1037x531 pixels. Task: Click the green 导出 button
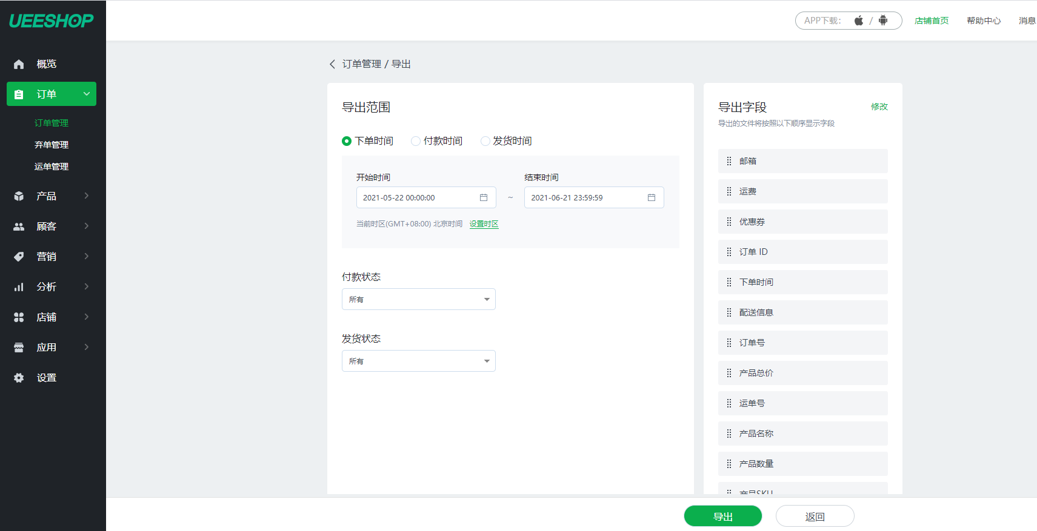point(722,516)
